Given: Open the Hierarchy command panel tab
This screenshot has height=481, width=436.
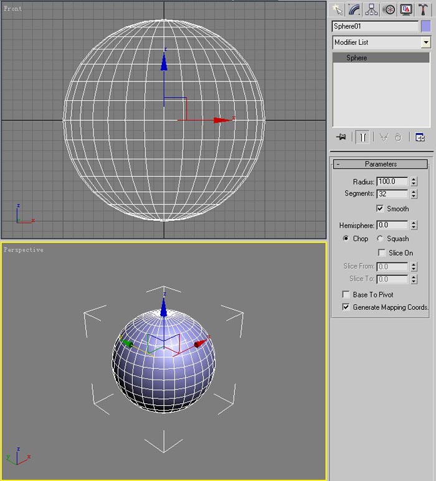Looking at the screenshot, I should (x=371, y=9).
